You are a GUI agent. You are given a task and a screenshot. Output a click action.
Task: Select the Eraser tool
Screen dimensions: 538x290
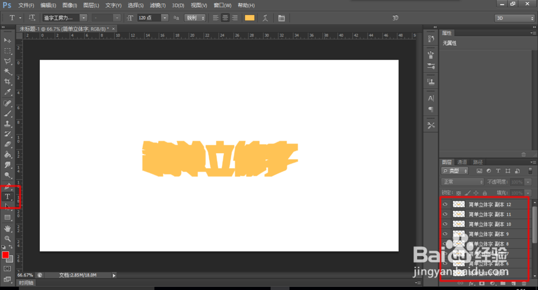click(7, 144)
